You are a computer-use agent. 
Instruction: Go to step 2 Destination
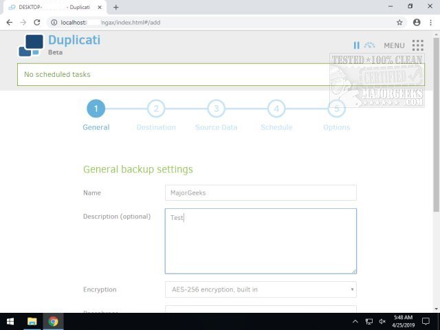pyautogui.click(x=156, y=109)
